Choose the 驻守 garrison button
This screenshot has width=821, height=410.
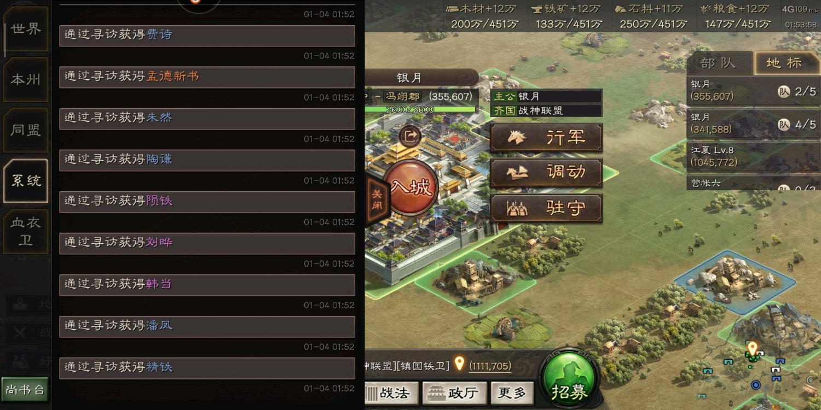pos(546,208)
